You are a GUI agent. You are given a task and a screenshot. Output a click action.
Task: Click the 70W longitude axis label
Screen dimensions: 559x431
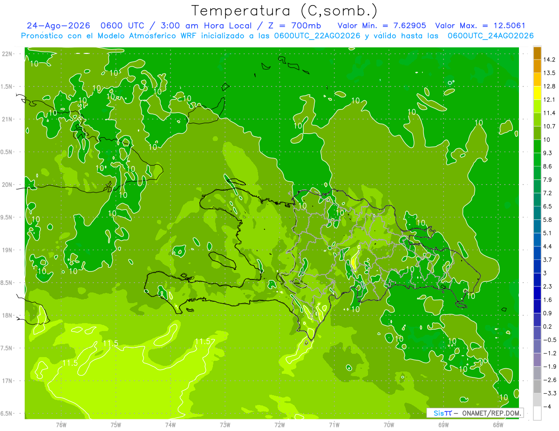389,425
